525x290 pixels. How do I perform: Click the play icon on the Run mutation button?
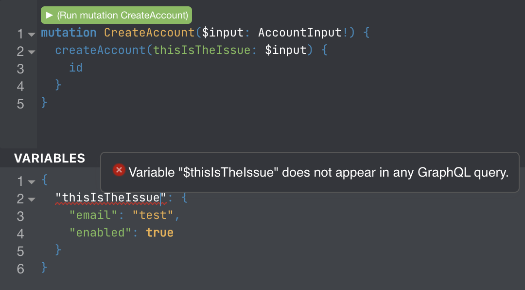[x=49, y=15]
